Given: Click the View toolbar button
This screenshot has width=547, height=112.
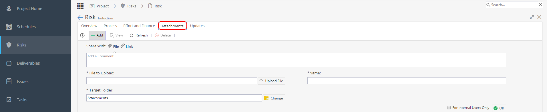Looking at the screenshot, I should tap(116, 35).
